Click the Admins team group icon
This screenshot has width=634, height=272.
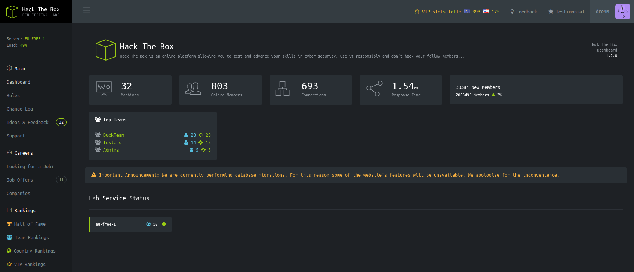(x=98, y=150)
